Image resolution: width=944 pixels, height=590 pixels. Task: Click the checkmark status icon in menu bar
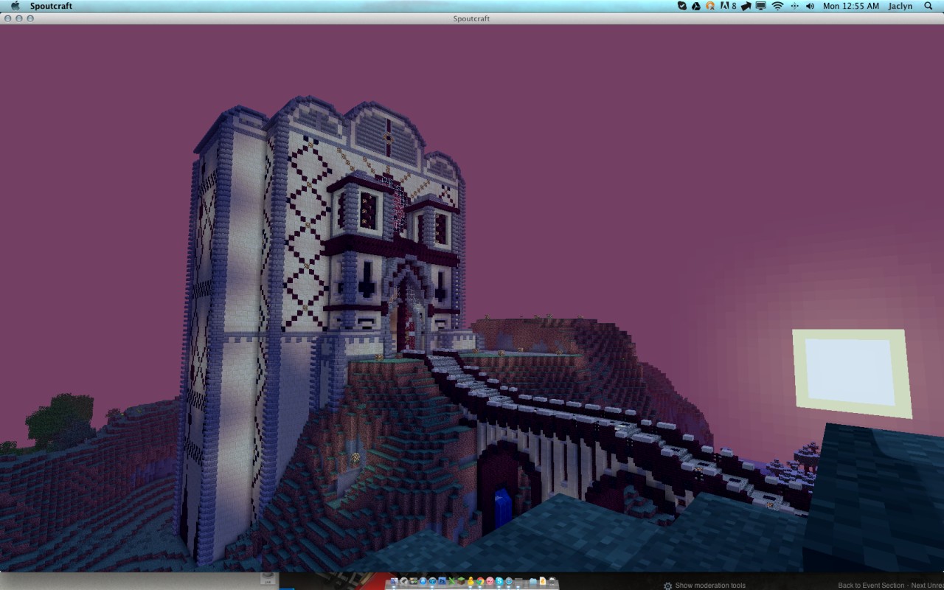[x=681, y=6]
